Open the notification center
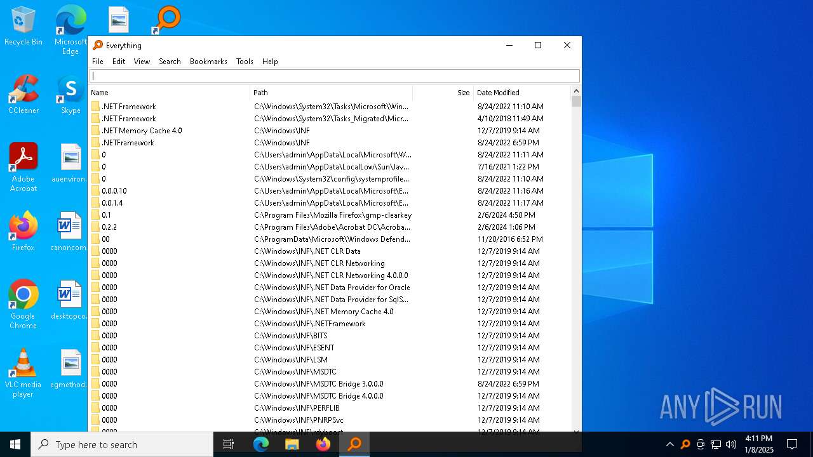The height and width of the screenshot is (457, 813). click(x=792, y=444)
